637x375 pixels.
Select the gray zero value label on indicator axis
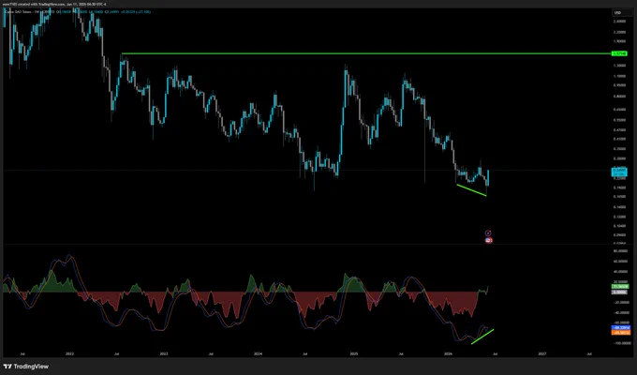point(619,292)
